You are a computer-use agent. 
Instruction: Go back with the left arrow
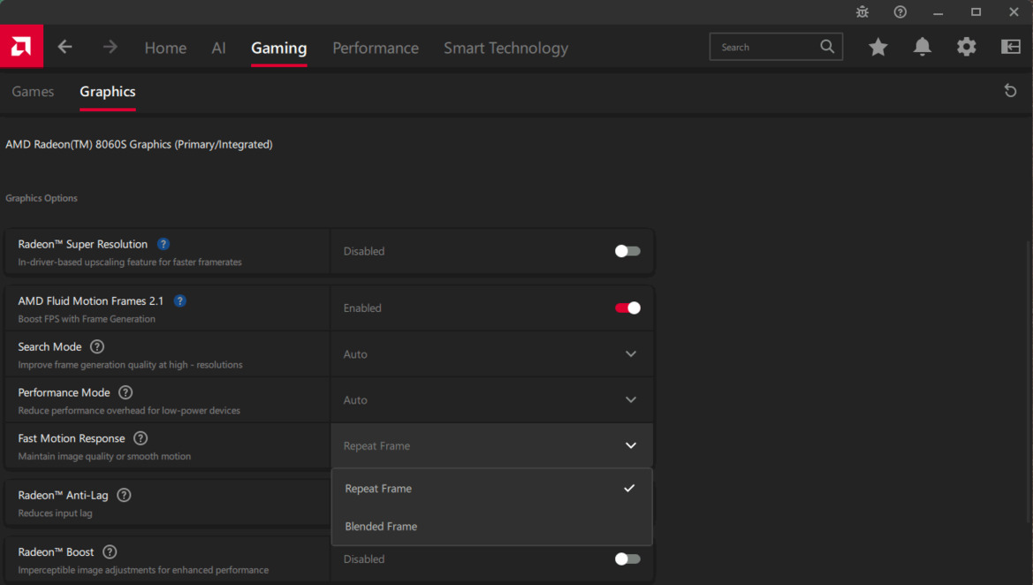pos(65,47)
